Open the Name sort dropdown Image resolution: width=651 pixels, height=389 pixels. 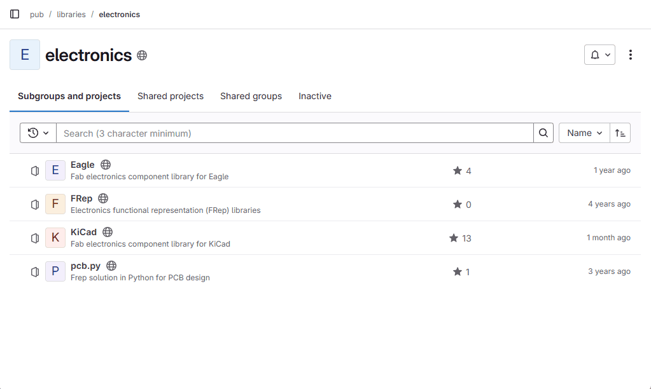click(584, 133)
